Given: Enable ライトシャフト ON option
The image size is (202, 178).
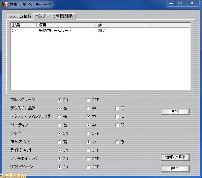Looking at the screenshot, I should pos(59,150).
